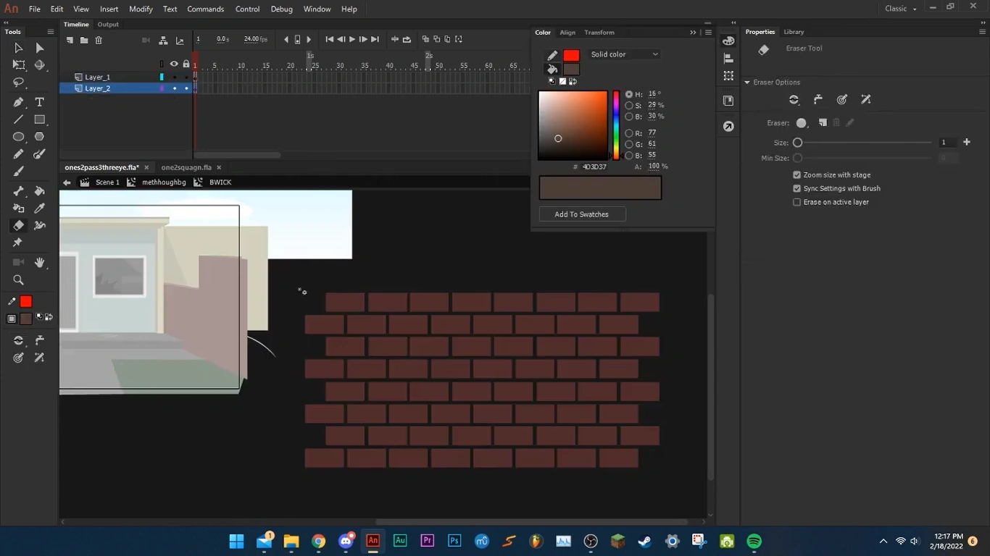Select the Free Transform tool
Screen dimensions: 990x556
[x=19, y=65]
